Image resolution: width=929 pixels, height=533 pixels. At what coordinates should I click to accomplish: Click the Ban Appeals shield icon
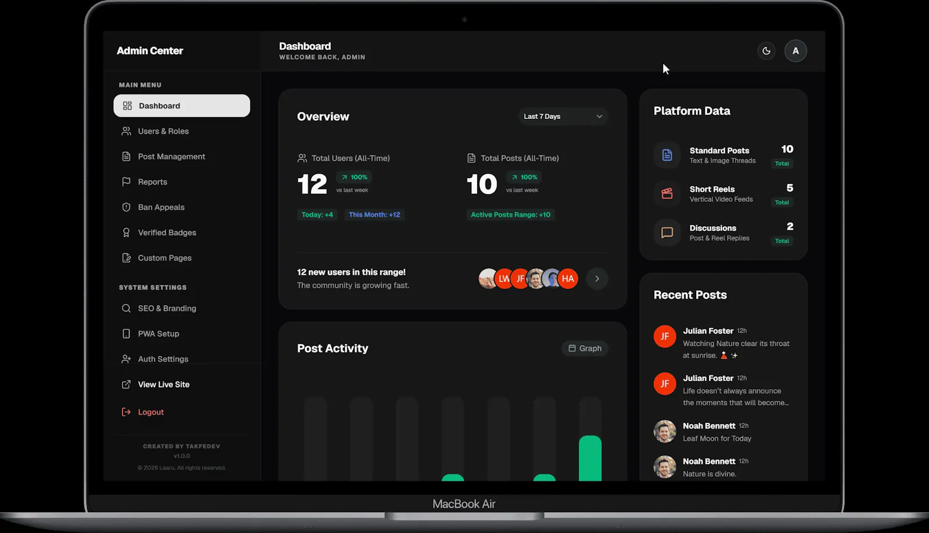(x=126, y=207)
